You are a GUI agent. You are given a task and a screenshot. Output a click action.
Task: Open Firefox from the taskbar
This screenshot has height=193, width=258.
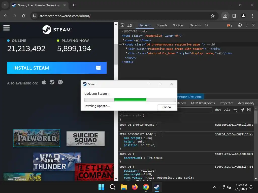point(135,187)
